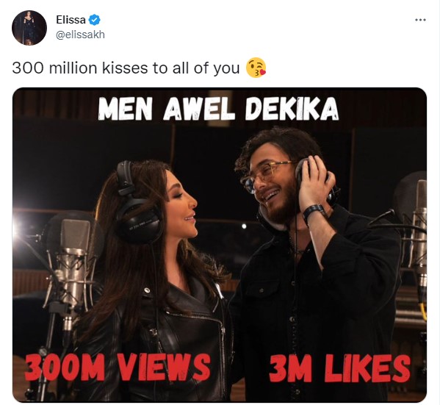The image size is (440, 405).
Task: Visit the @elissakh handle link
Action: [80, 35]
